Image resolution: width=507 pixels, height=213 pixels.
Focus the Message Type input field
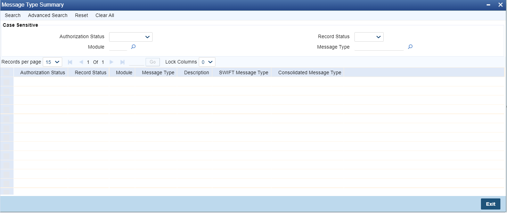click(x=379, y=47)
